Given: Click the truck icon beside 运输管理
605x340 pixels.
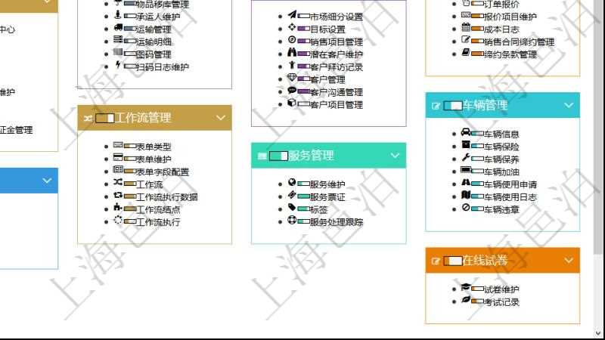Looking at the screenshot, I should 119,27.
